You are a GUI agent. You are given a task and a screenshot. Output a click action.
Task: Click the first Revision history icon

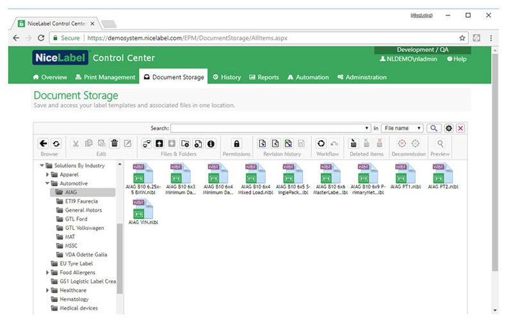point(263,143)
